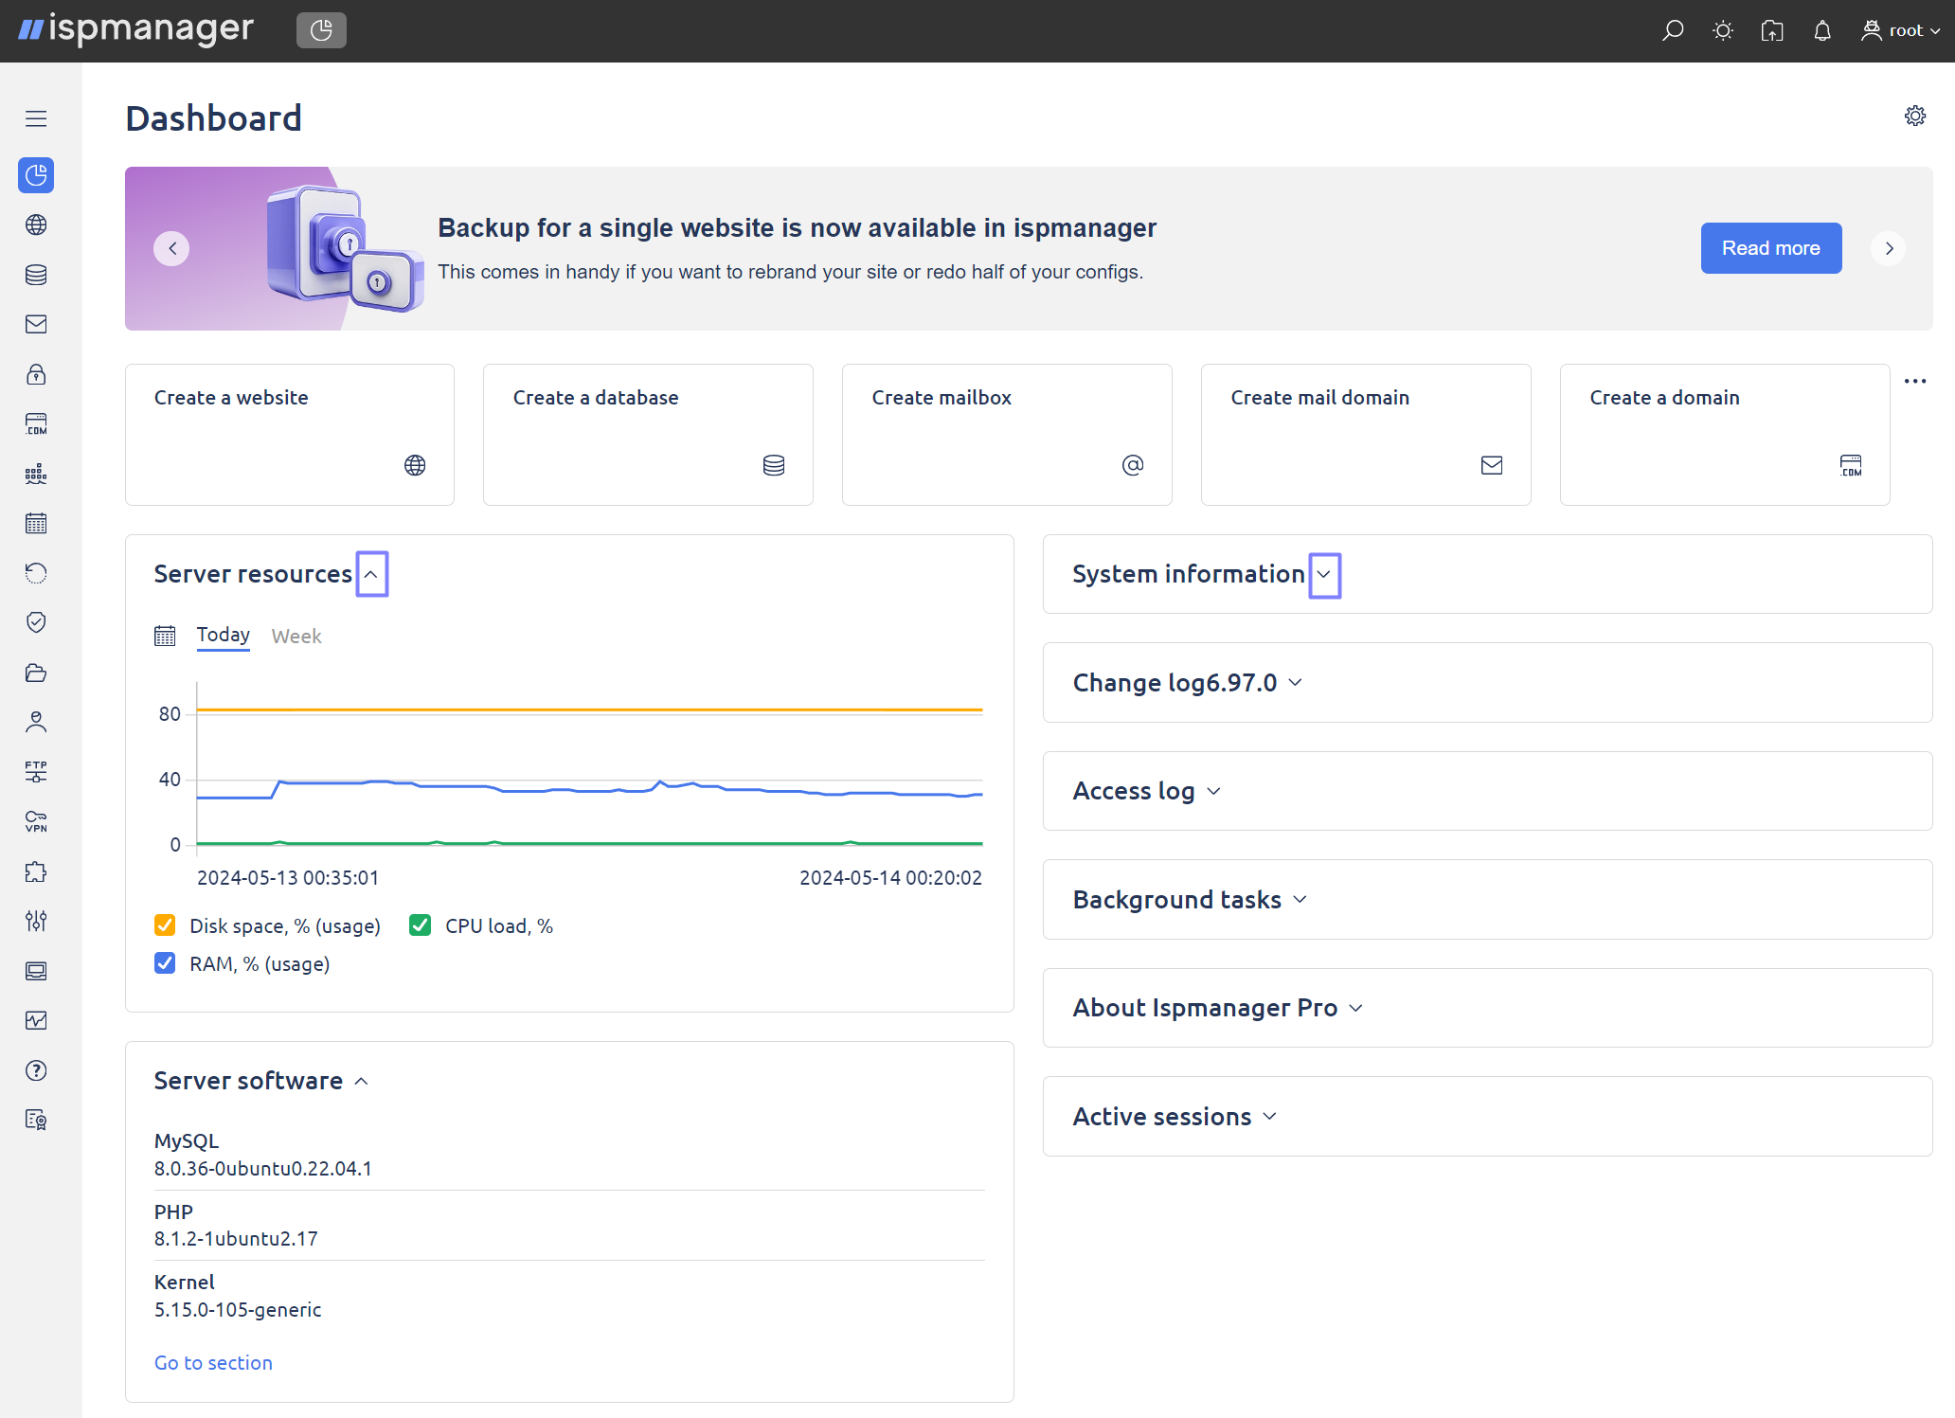1955x1418 pixels.
Task: Open the Protection shield icon in the sidebar
Action: point(36,622)
